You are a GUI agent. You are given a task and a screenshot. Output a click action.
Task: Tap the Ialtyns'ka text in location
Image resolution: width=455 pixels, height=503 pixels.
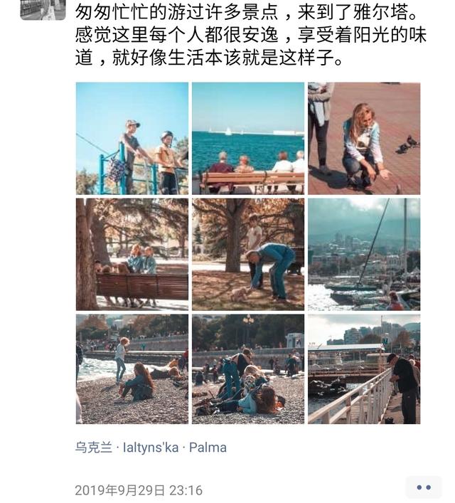151,448
